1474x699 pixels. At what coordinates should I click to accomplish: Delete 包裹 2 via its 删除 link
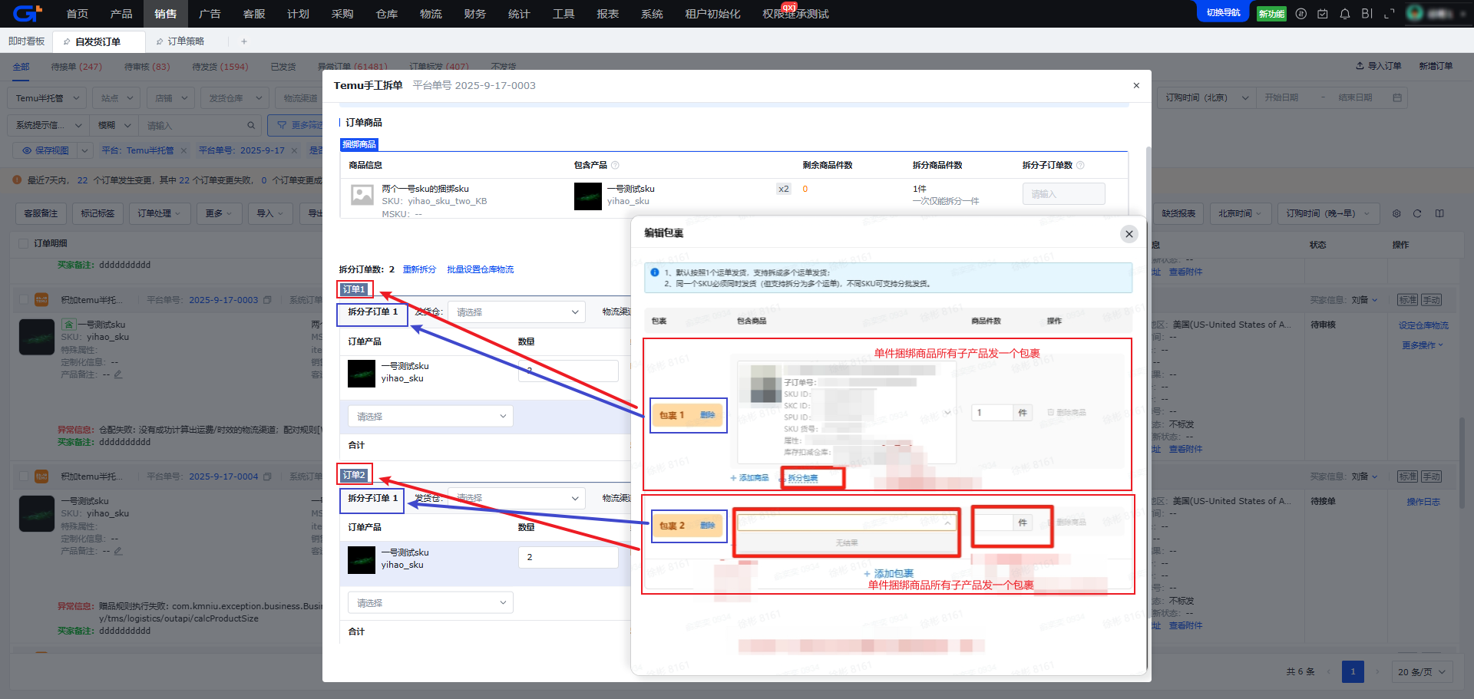[707, 526]
